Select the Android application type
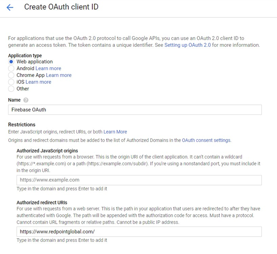 point(11,69)
